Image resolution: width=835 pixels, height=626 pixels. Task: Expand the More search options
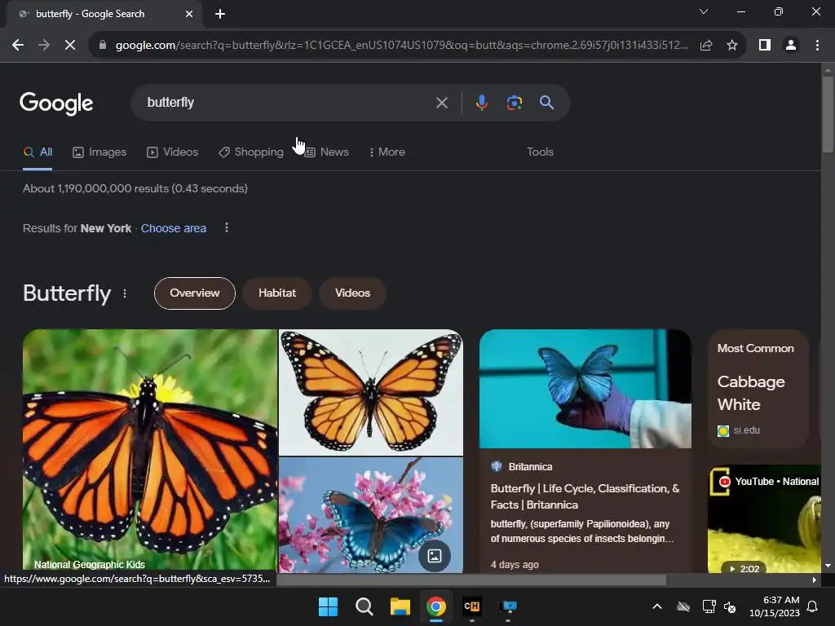387,152
